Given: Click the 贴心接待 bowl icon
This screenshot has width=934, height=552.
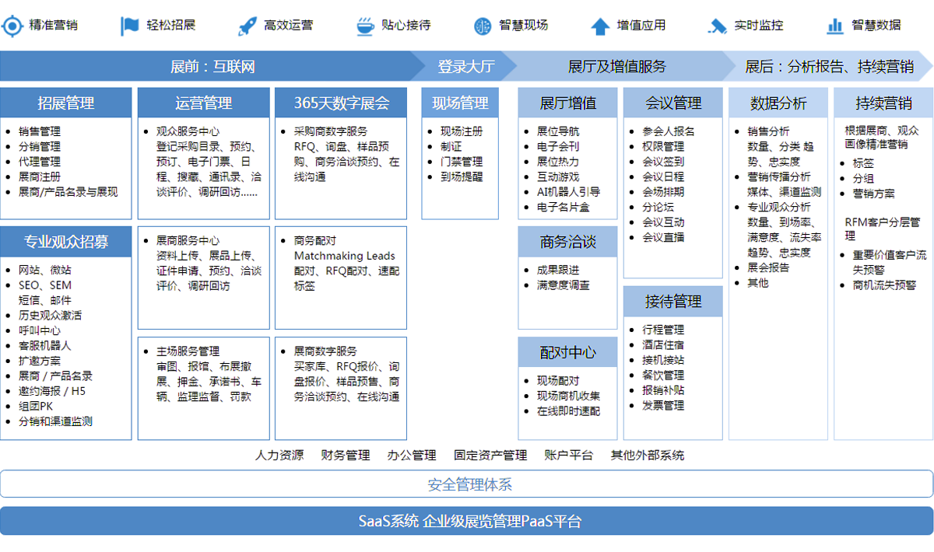Looking at the screenshot, I should 364,26.
